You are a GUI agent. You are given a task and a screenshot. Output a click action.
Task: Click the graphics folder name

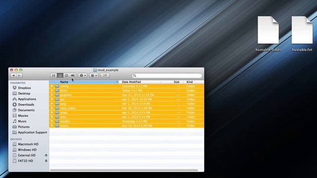66,95
